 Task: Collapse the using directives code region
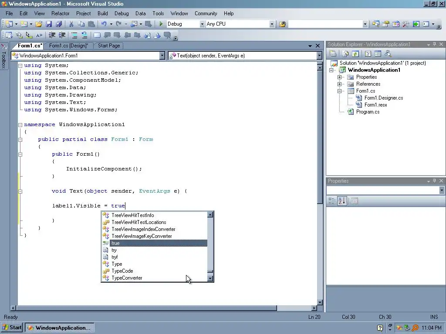click(x=20, y=66)
